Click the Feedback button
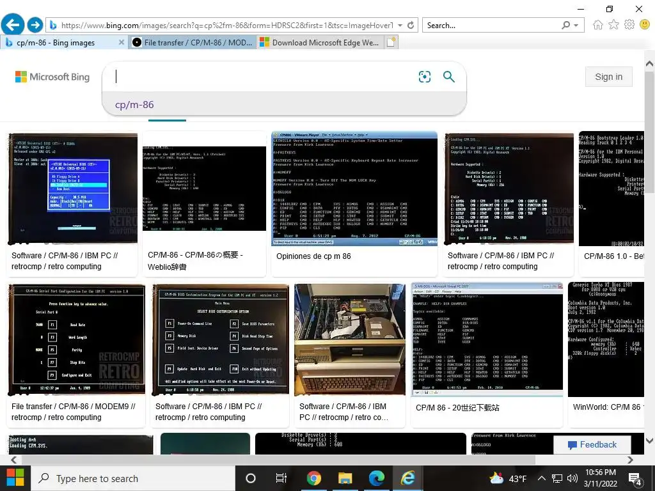Viewport: 655px width, 491px height. pos(592,445)
